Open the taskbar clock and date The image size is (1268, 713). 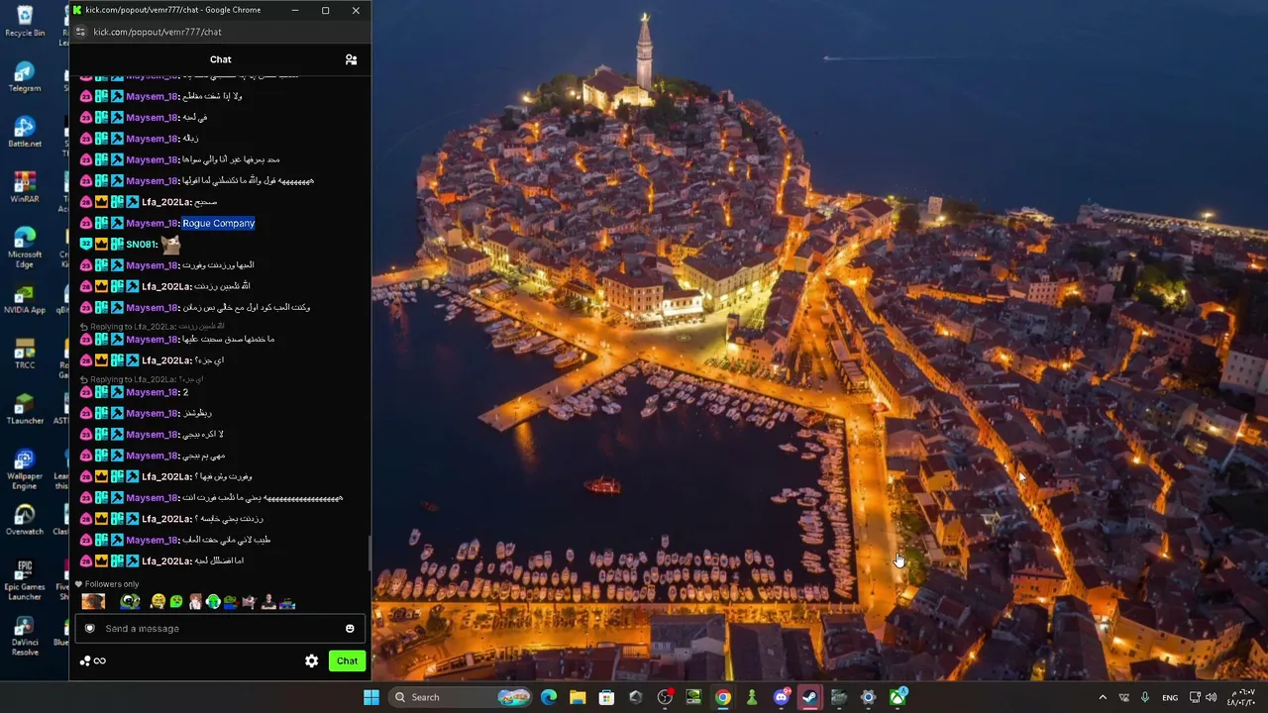(1241, 697)
